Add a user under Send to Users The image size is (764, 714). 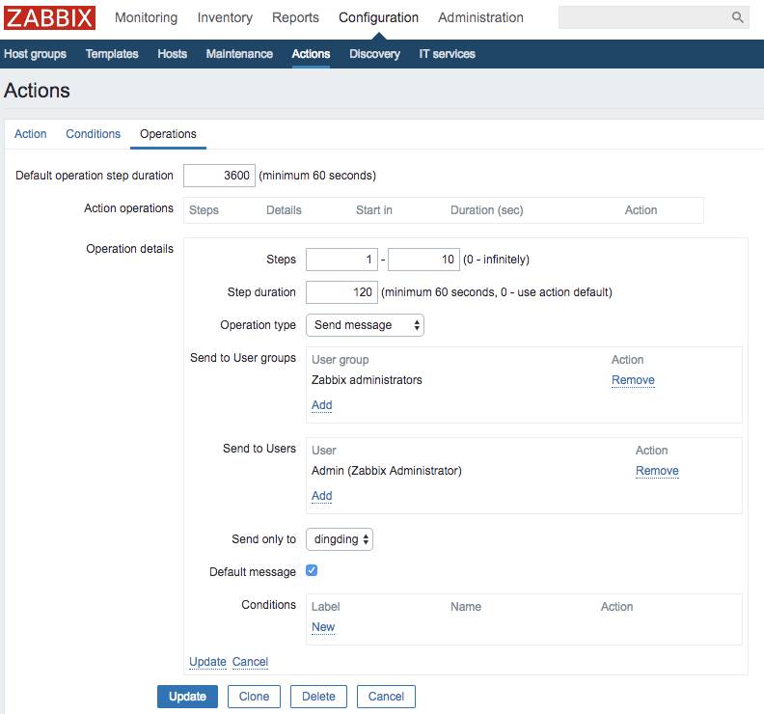(x=321, y=496)
